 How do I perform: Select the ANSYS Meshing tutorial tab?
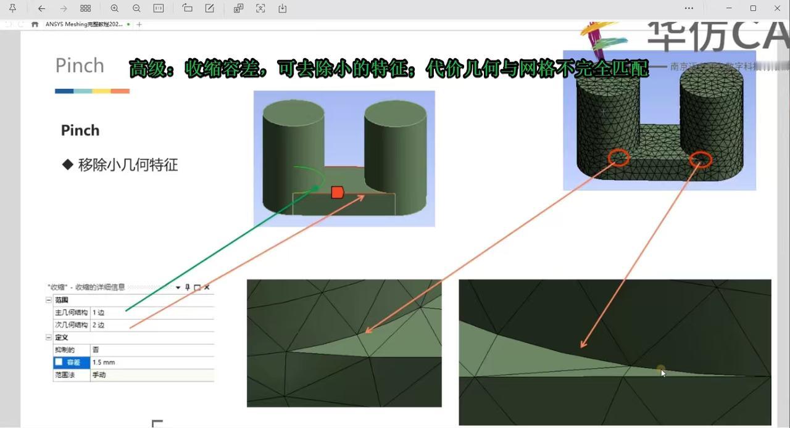(x=84, y=24)
